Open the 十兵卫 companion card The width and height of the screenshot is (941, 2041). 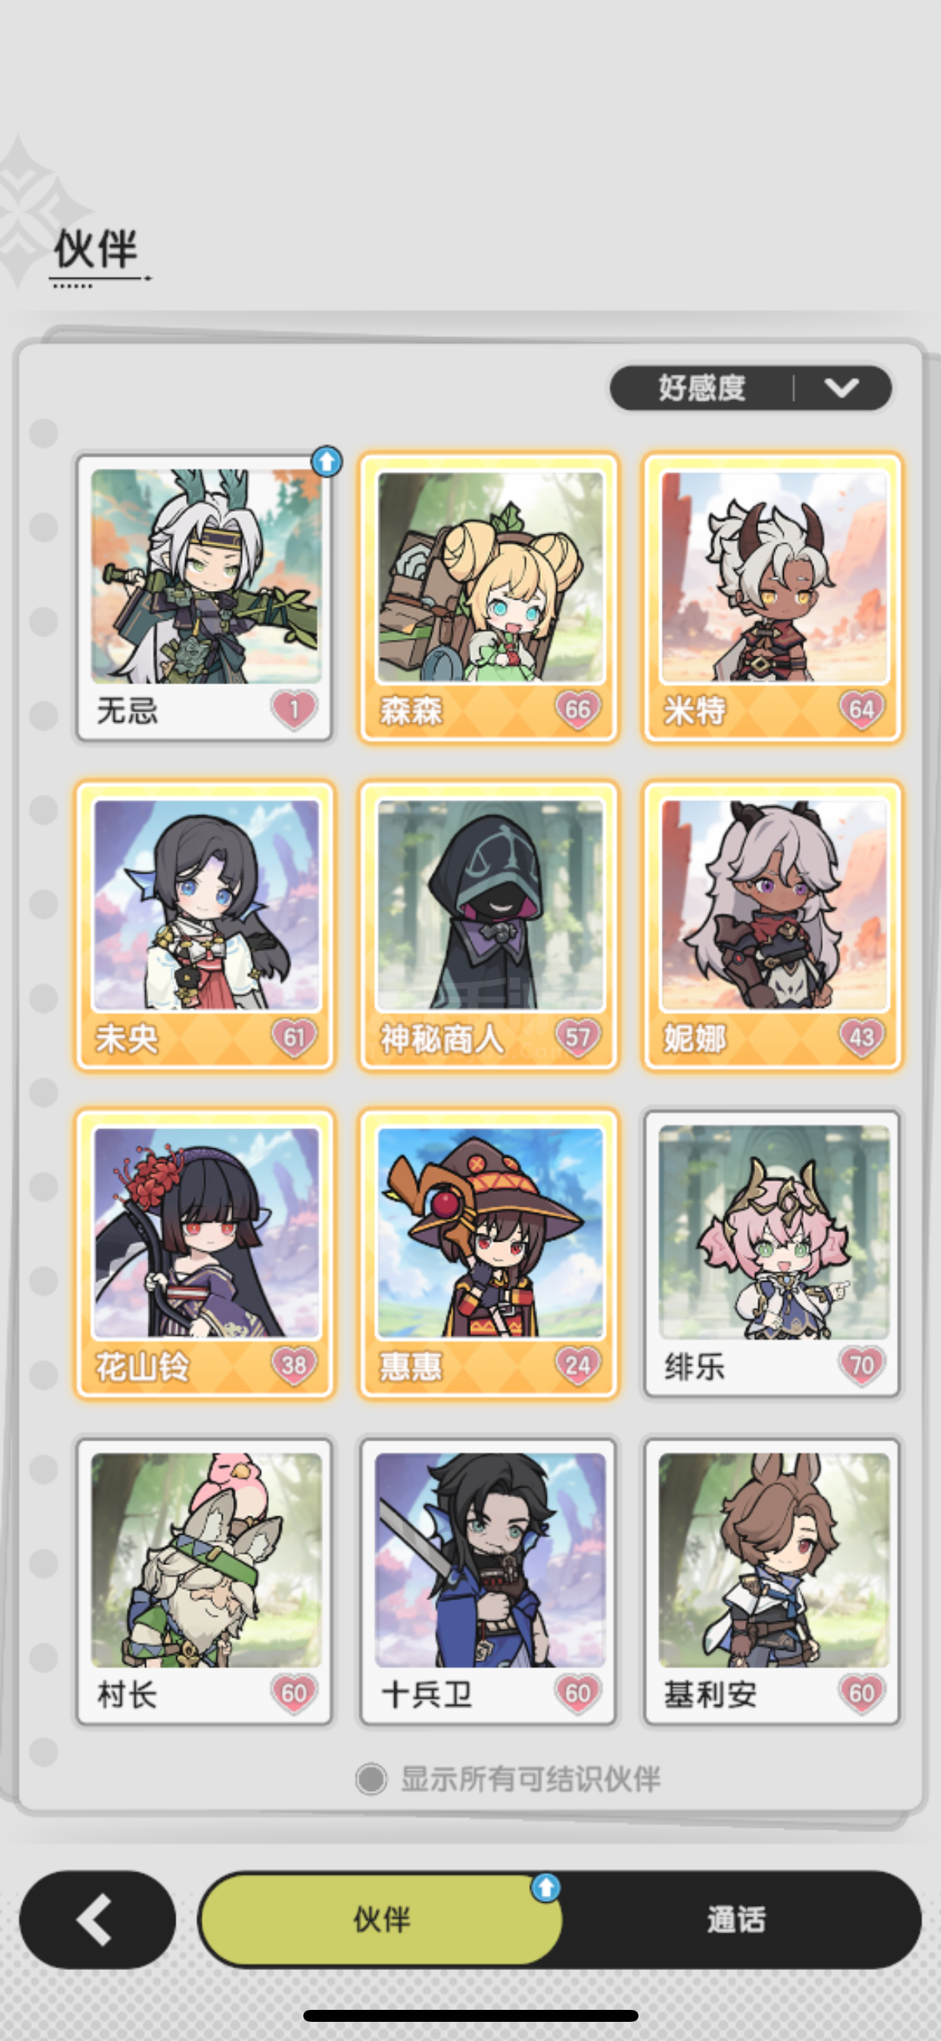point(488,1582)
